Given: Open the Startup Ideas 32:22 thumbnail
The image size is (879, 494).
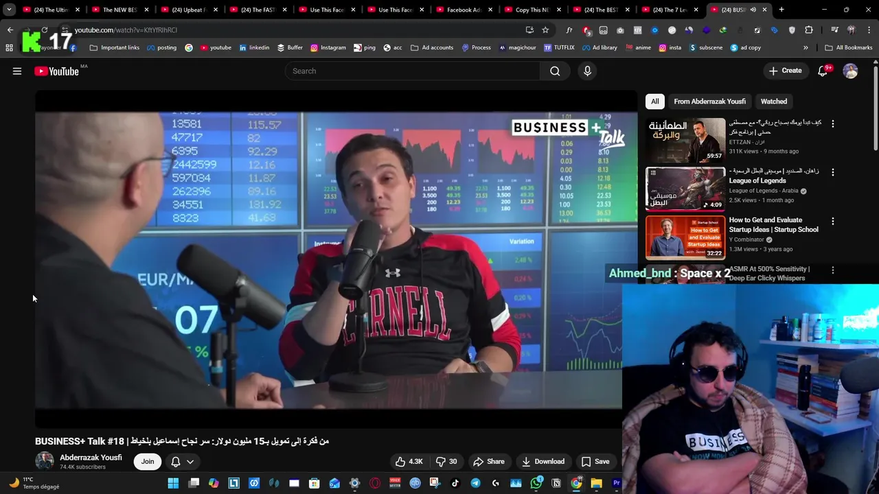Looking at the screenshot, I should coord(685,237).
